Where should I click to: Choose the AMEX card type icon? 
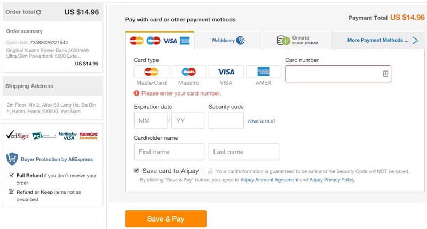point(263,72)
